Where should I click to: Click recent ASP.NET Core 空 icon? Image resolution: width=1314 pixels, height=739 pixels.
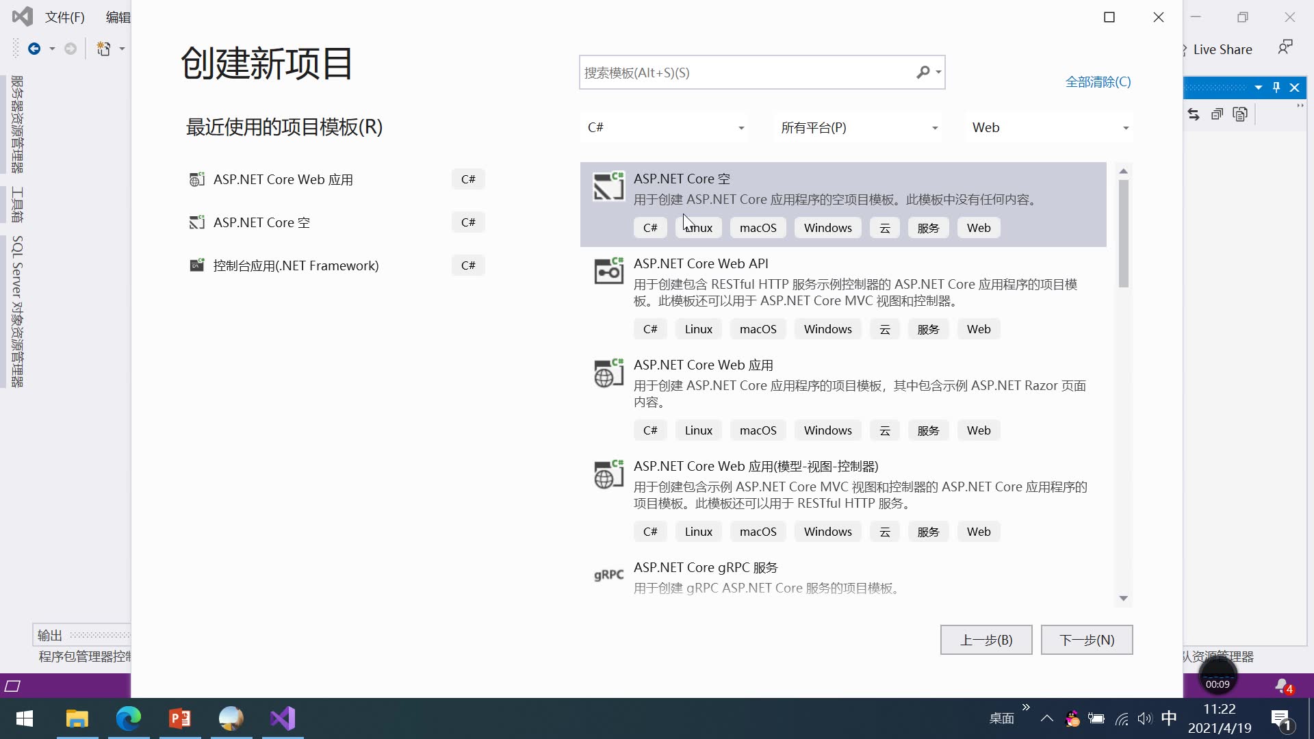click(197, 222)
